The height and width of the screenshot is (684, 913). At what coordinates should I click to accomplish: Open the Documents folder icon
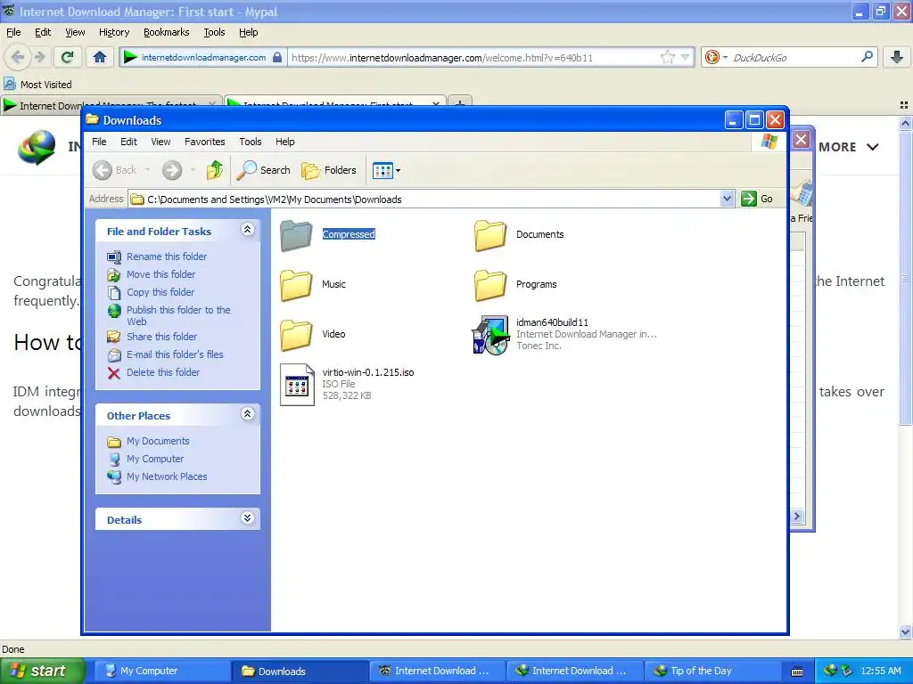(490, 235)
